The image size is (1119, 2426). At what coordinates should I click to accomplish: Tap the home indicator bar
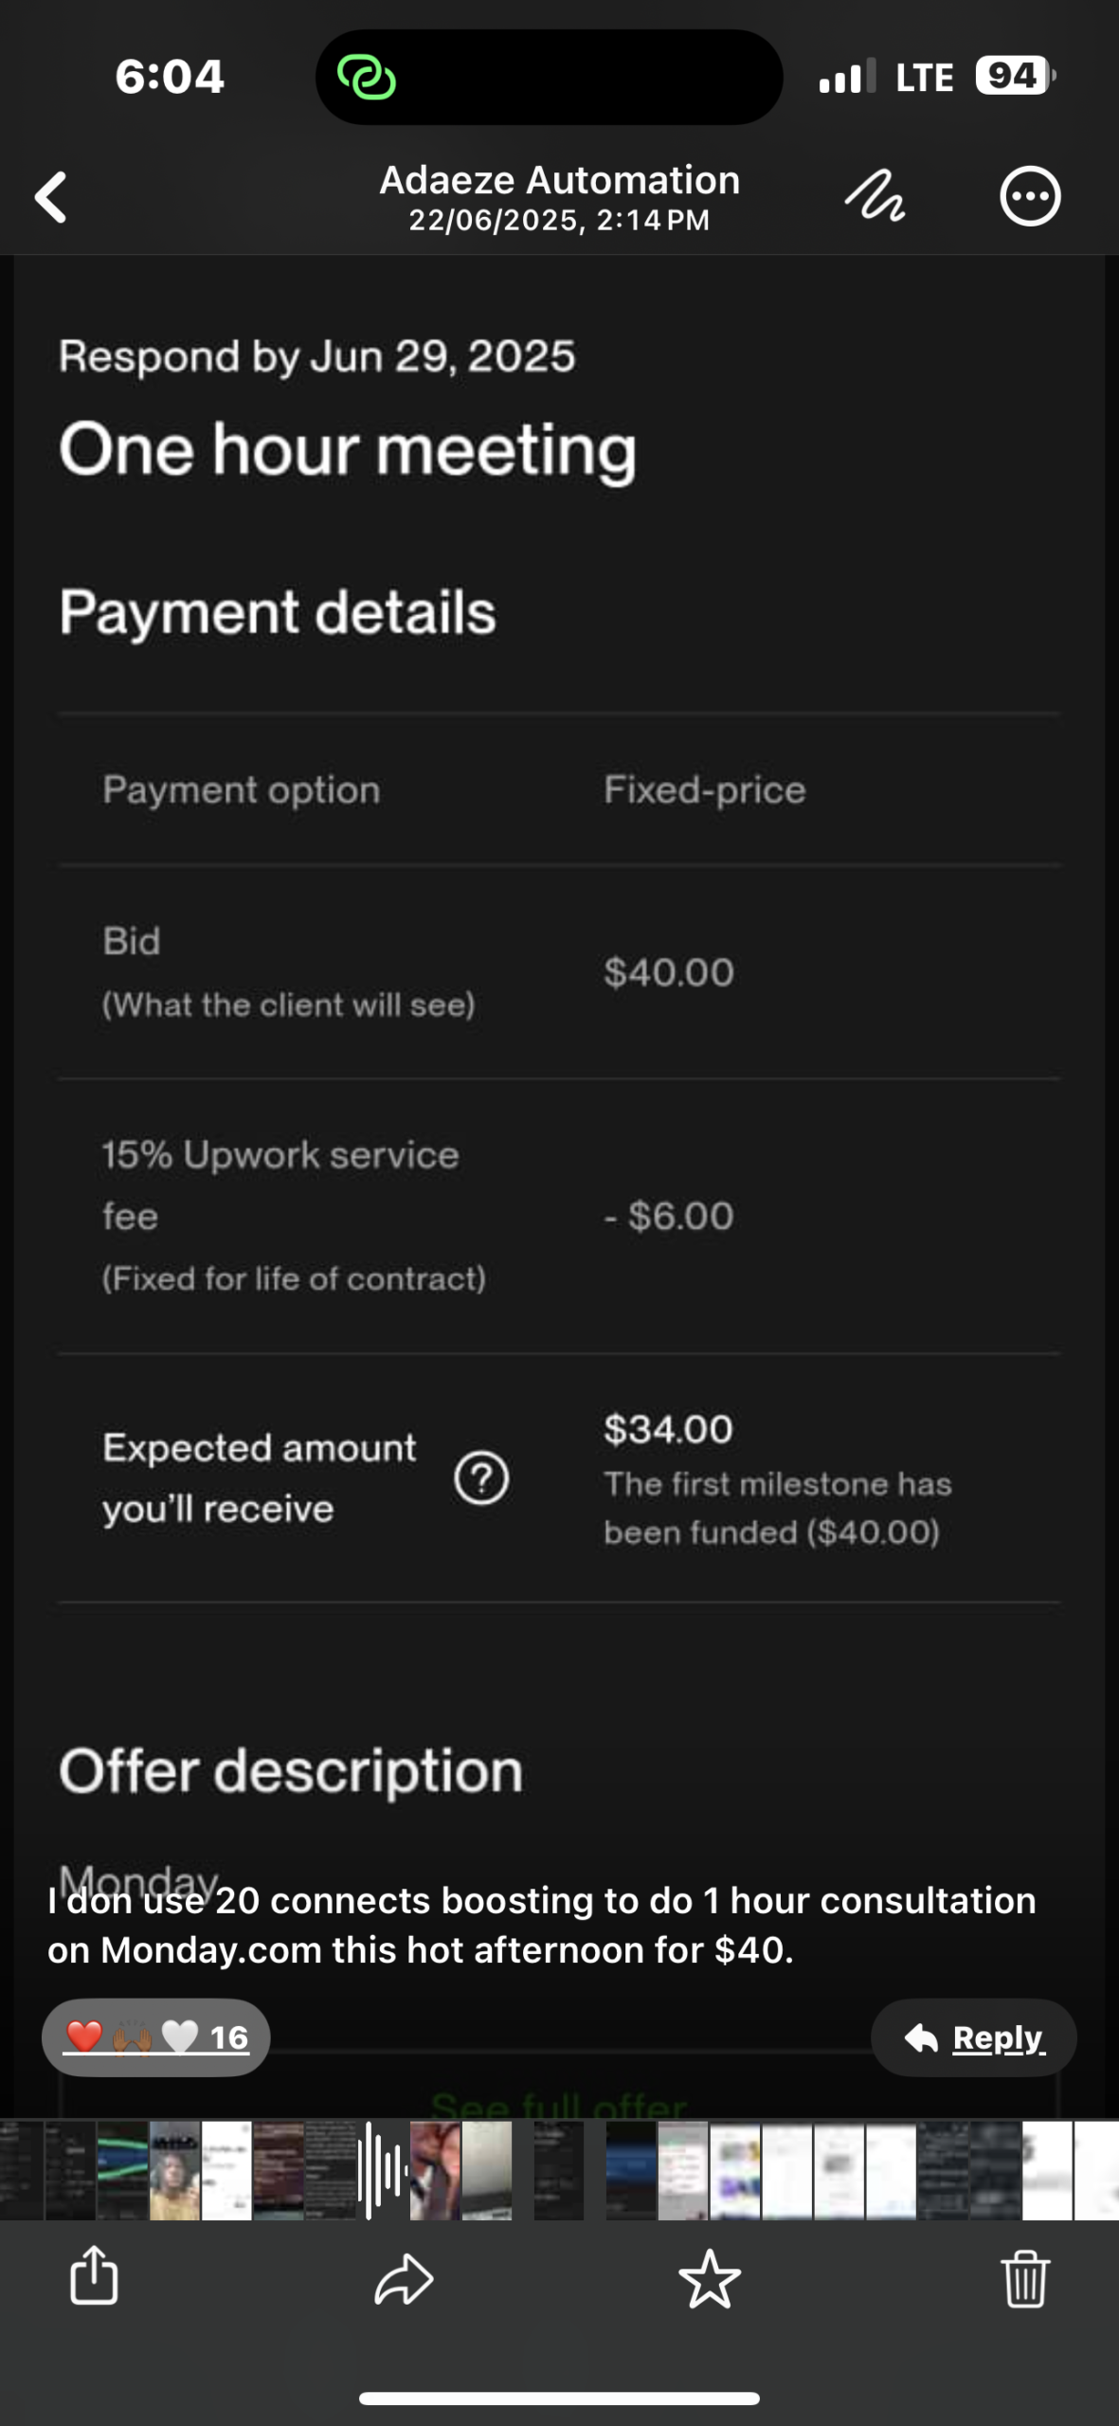point(559,2398)
